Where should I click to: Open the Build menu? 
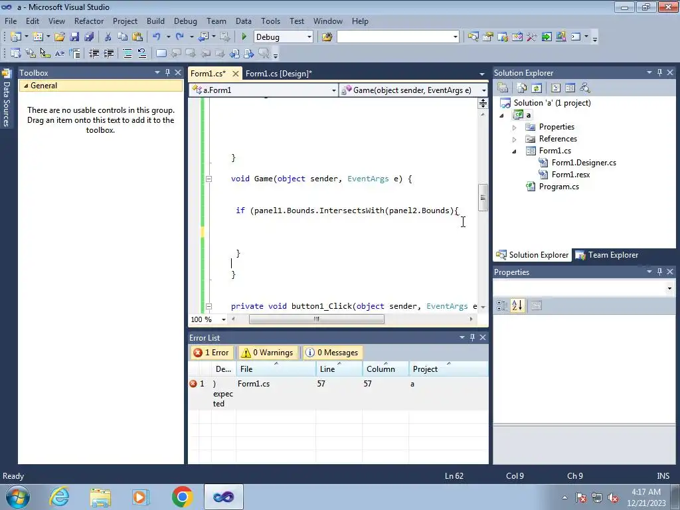[x=155, y=21]
